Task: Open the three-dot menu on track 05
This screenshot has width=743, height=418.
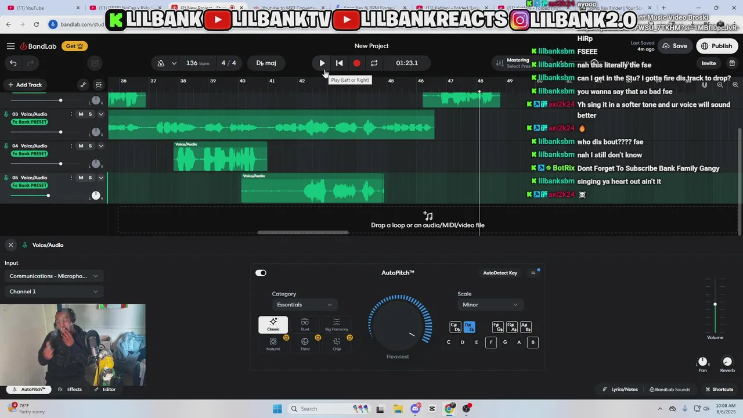Action: tap(71, 178)
